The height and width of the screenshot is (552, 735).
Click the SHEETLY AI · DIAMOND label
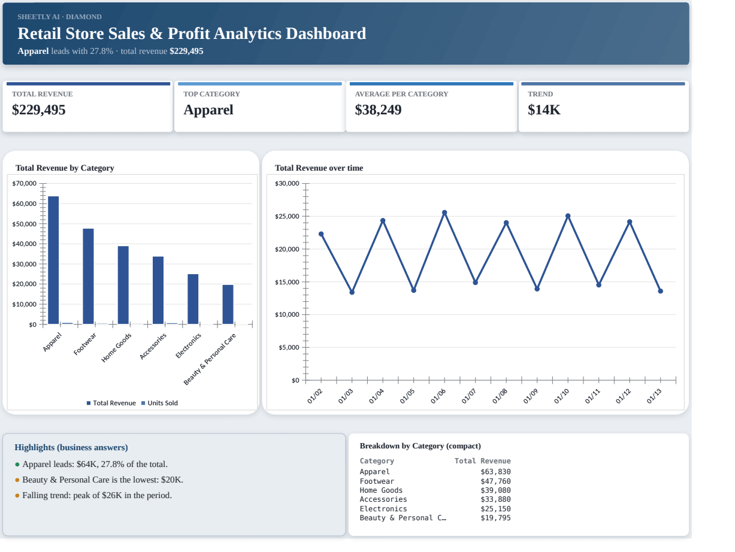60,17
